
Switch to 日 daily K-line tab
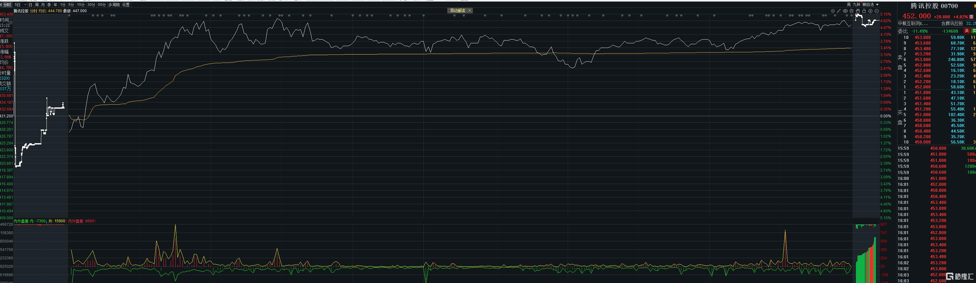coord(30,5)
